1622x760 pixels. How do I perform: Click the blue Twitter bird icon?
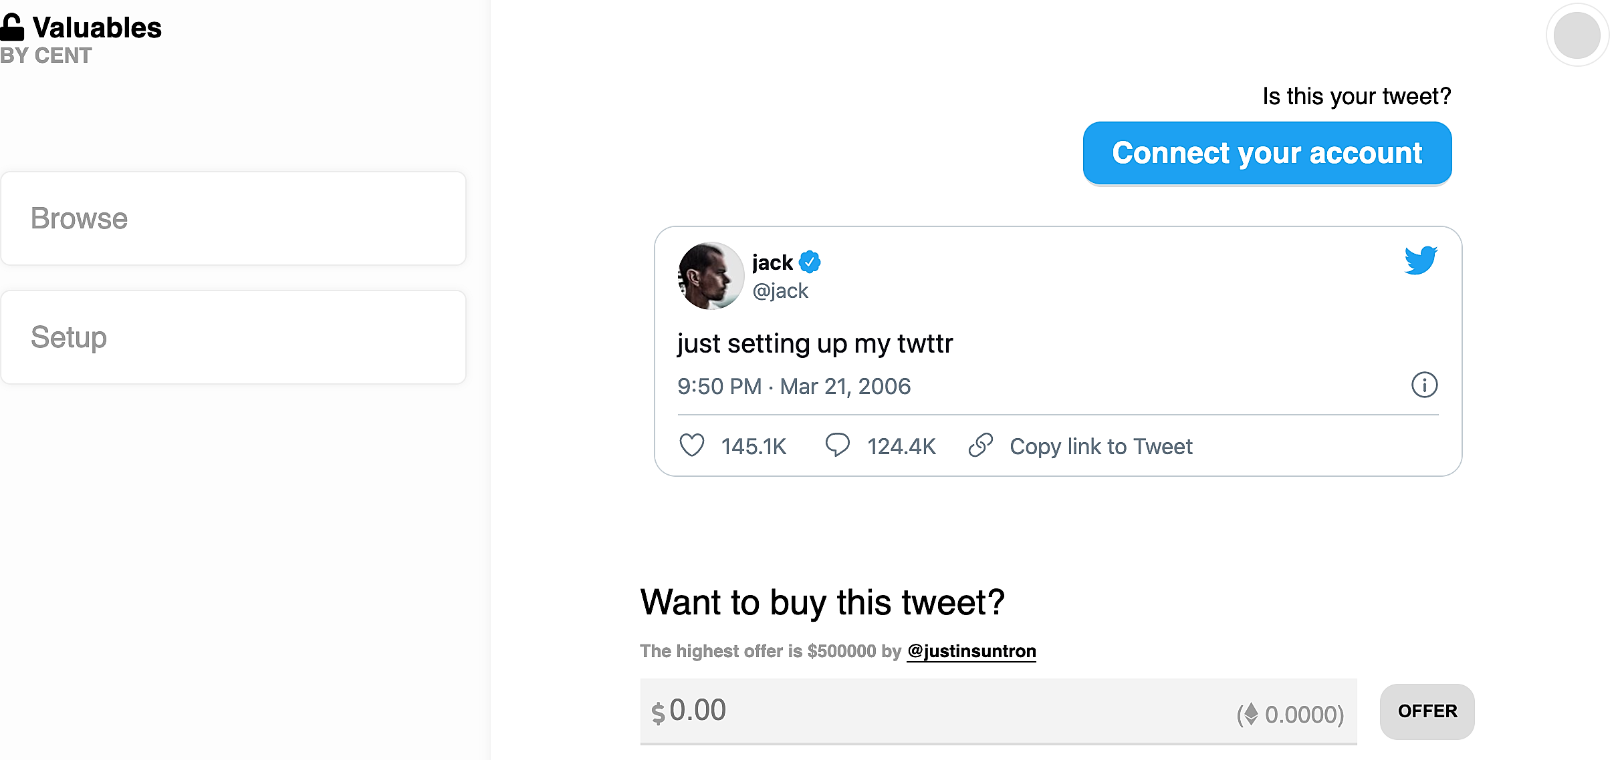1420,260
